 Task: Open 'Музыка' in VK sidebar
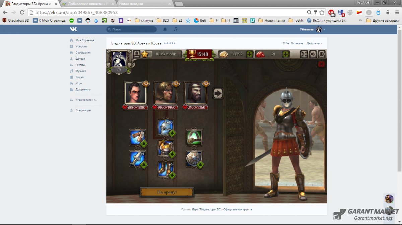(80, 71)
